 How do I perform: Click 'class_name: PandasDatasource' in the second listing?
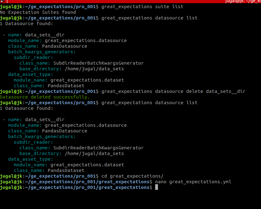pos(48,131)
